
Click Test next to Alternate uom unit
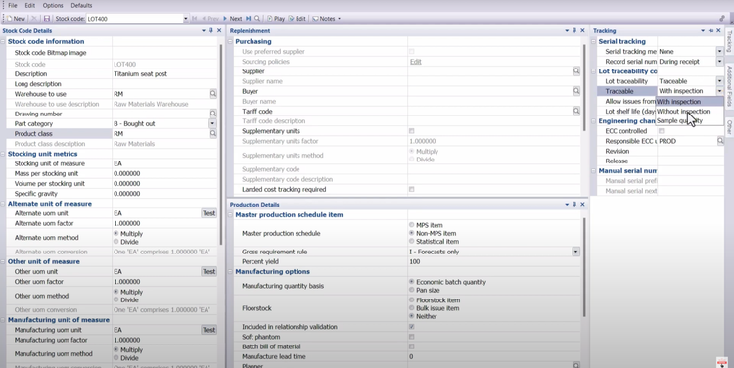pyautogui.click(x=208, y=213)
